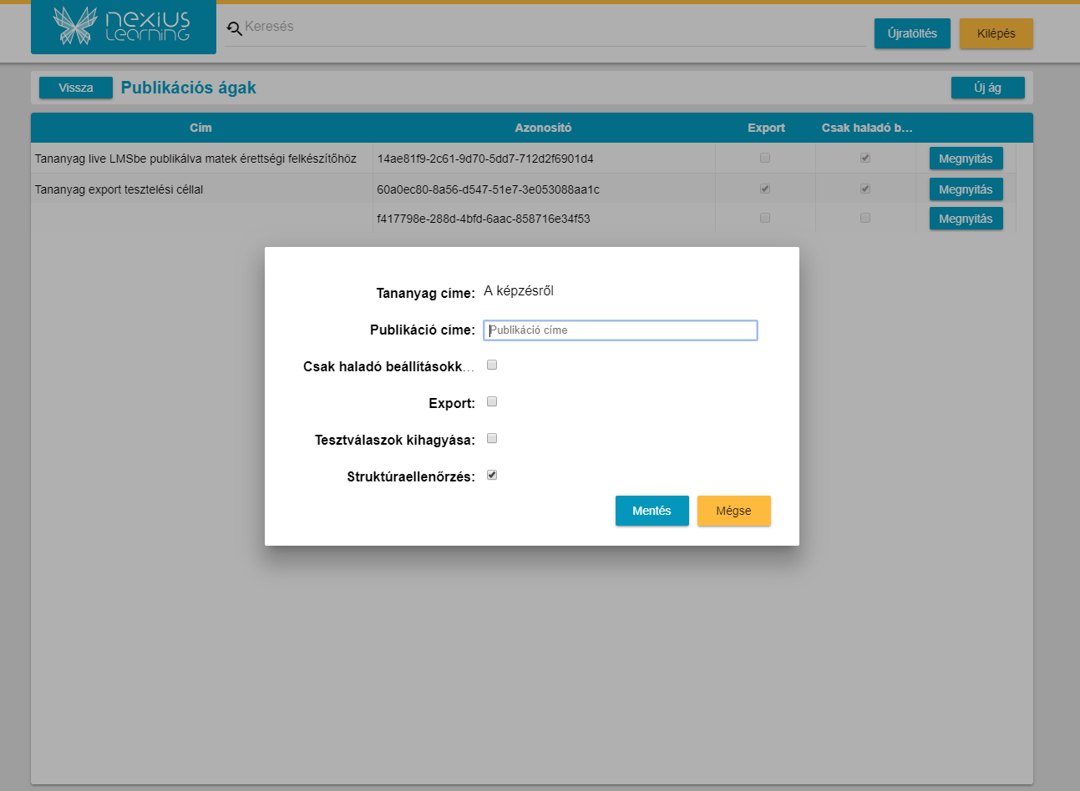Cancel the dialog with Mégse
Image resolution: width=1080 pixels, height=791 pixels.
pos(733,511)
